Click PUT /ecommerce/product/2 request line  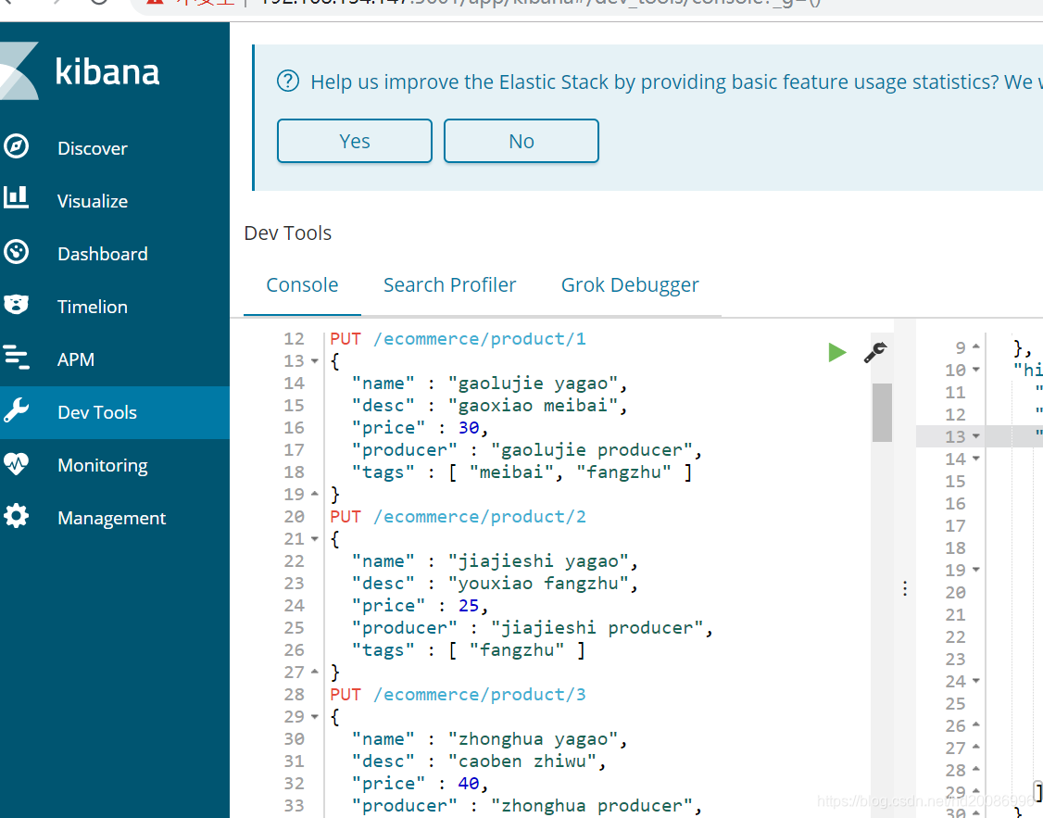tap(458, 517)
